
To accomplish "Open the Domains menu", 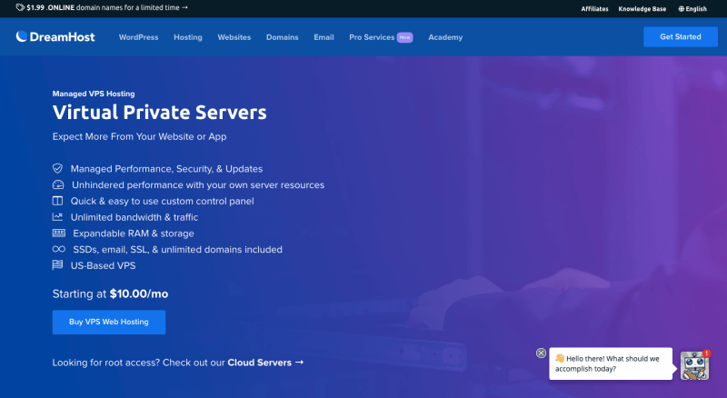I will (283, 37).
